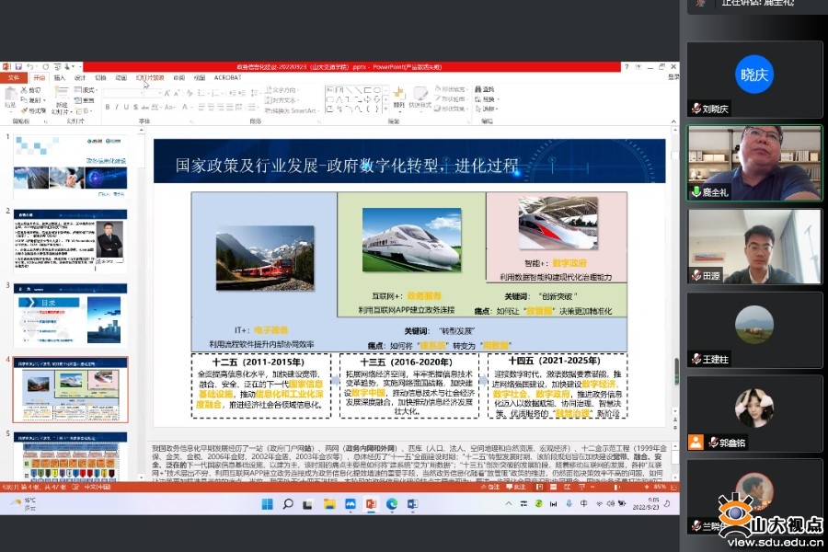Switch to Reading view in status bar
The height and width of the screenshot is (552, 828).
pos(567,487)
